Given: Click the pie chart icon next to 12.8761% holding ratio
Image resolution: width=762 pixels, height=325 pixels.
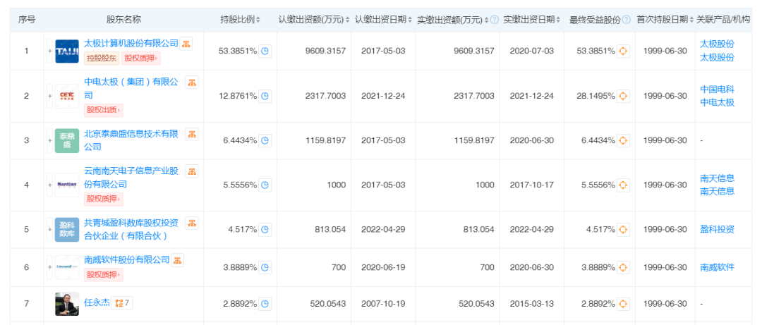Looking at the screenshot, I should (x=265, y=96).
